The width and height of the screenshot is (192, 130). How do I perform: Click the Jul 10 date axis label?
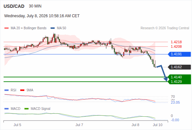(x=158, y=125)
